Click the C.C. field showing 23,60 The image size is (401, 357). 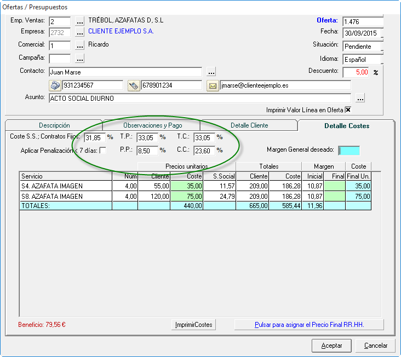pyautogui.click(x=204, y=151)
